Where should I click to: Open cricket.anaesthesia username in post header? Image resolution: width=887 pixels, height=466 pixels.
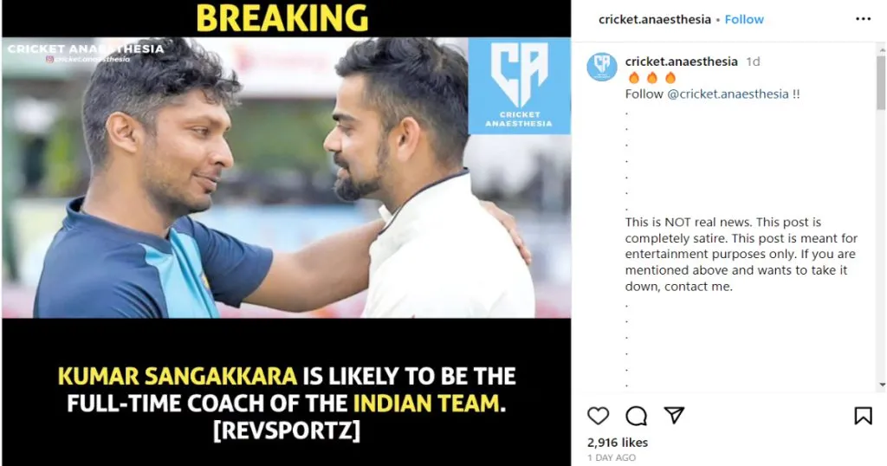tap(655, 19)
